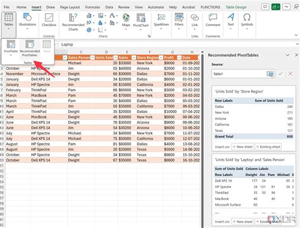Select column header C
Screen dimensions: 300x228
(81, 52)
